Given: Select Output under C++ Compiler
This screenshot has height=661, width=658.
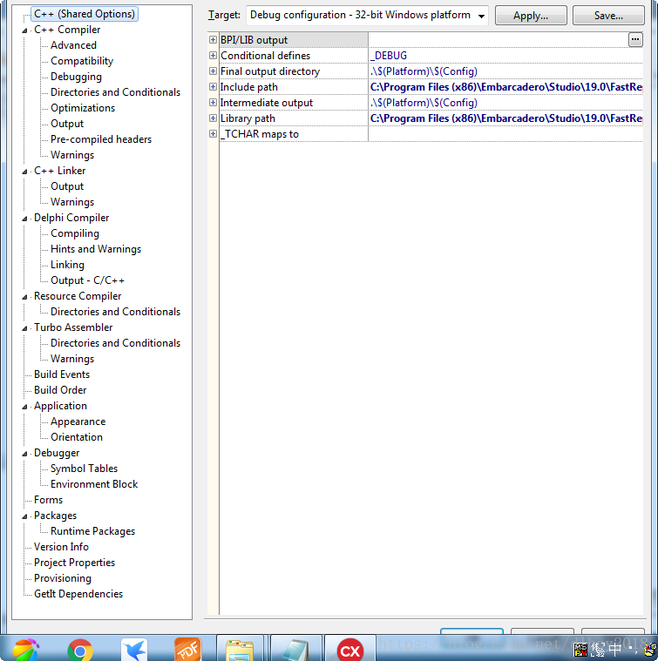Looking at the screenshot, I should [67, 124].
